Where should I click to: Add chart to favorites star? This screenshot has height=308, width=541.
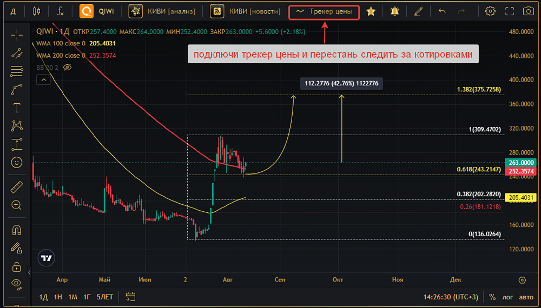(x=371, y=11)
